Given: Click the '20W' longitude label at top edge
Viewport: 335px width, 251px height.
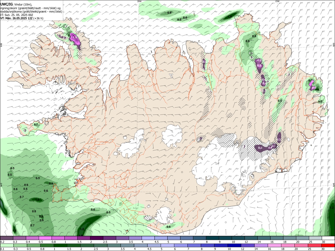Looking at the screenshot, I should point(139,1).
